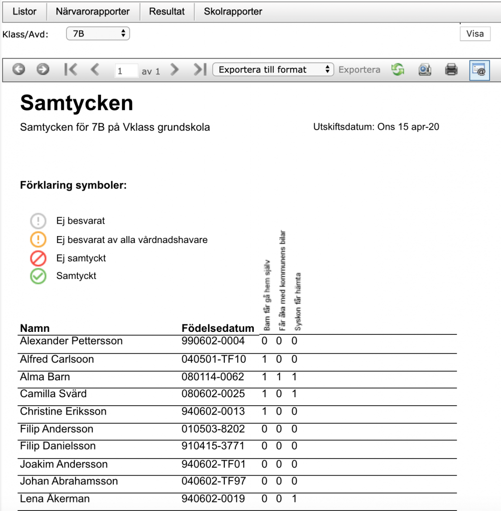Click the Förklaring symboler heading
Viewport: 501px width, 511px height.
(x=73, y=185)
